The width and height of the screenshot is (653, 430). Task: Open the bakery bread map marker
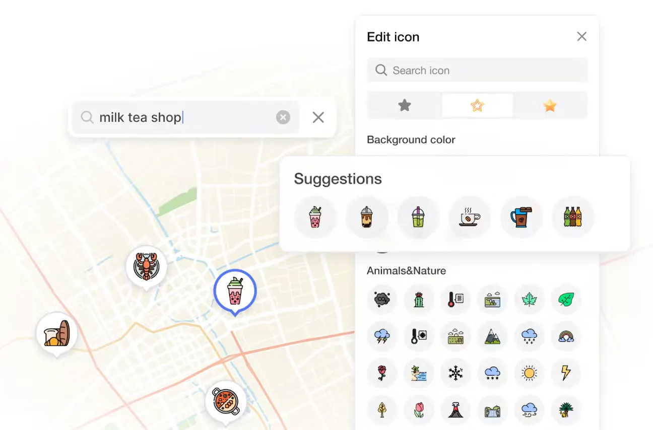point(57,333)
